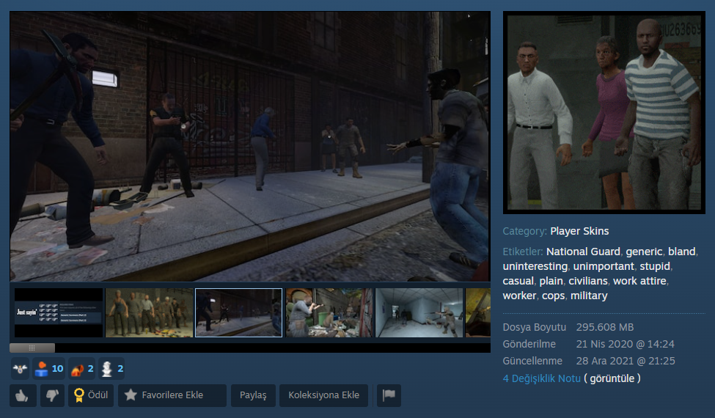Click the generic tag
Image resolution: width=715 pixels, height=418 pixels.
pos(644,252)
